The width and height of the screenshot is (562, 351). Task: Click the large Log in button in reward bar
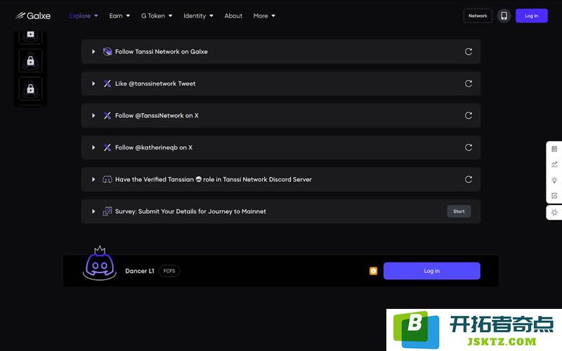pos(432,271)
